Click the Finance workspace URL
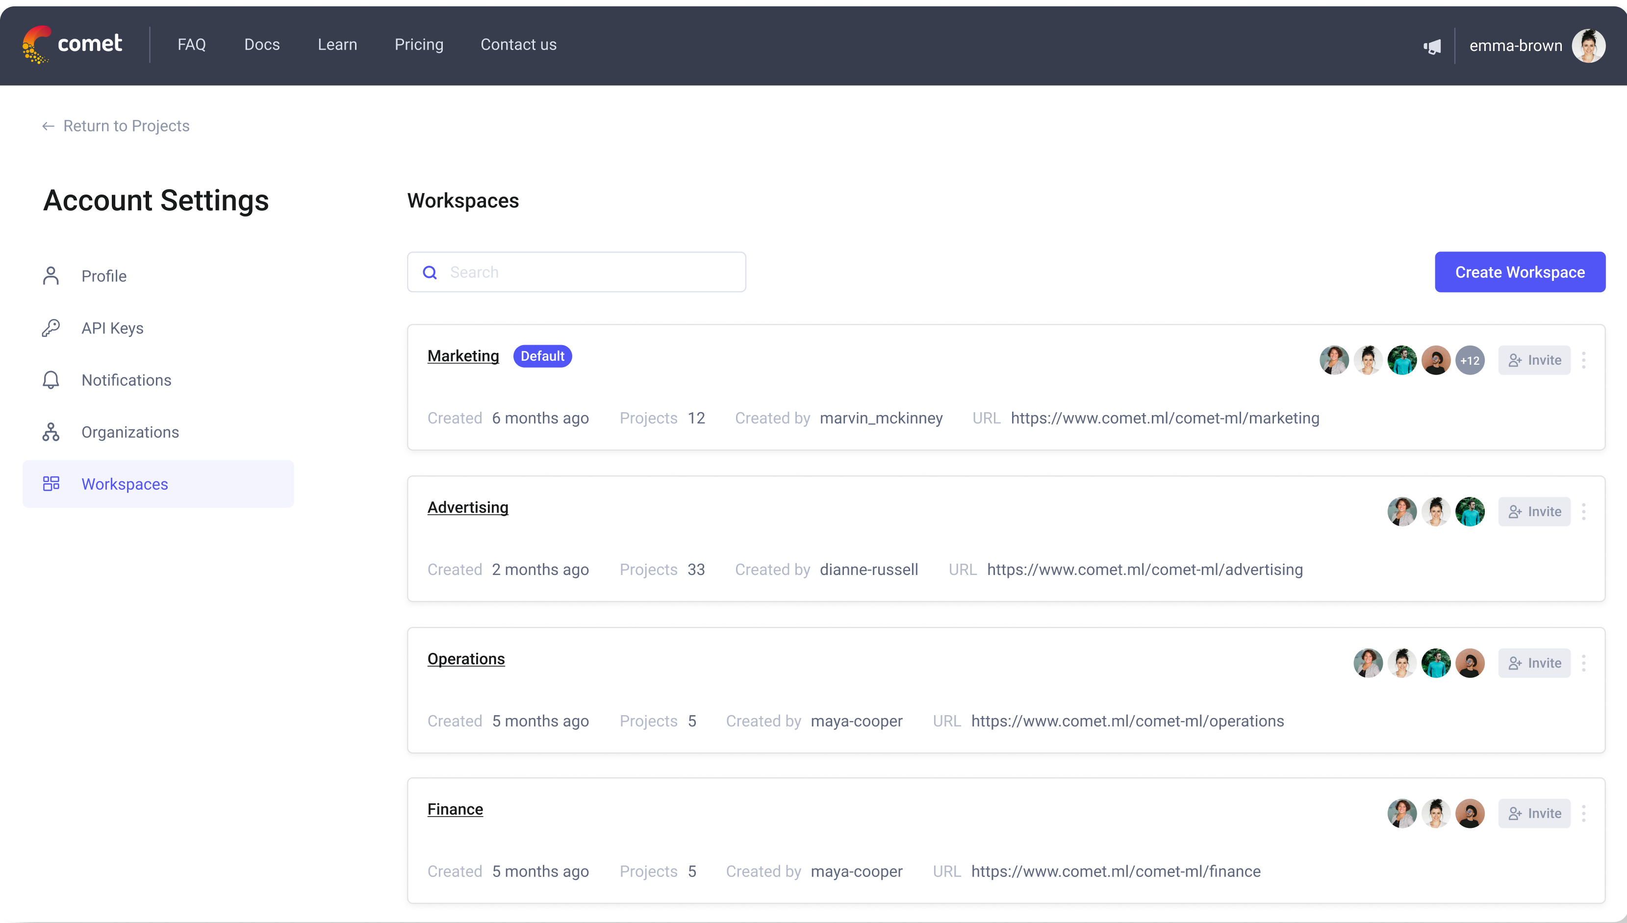 (1115, 871)
